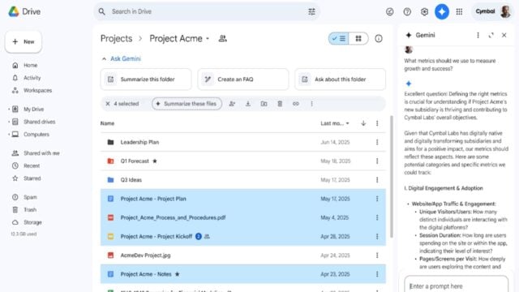Expand Computers tree arrow
The image size is (519, 292).
(x=9, y=135)
